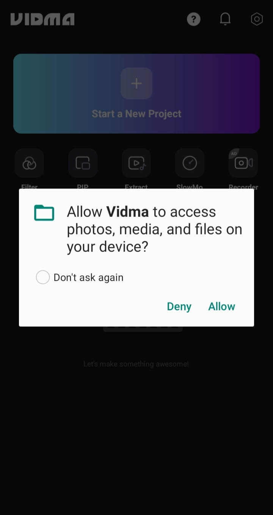The height and width of the screenshot is (515, 273).
Task: Tap Let's make something awesome text
Action: tap(136, 364)
